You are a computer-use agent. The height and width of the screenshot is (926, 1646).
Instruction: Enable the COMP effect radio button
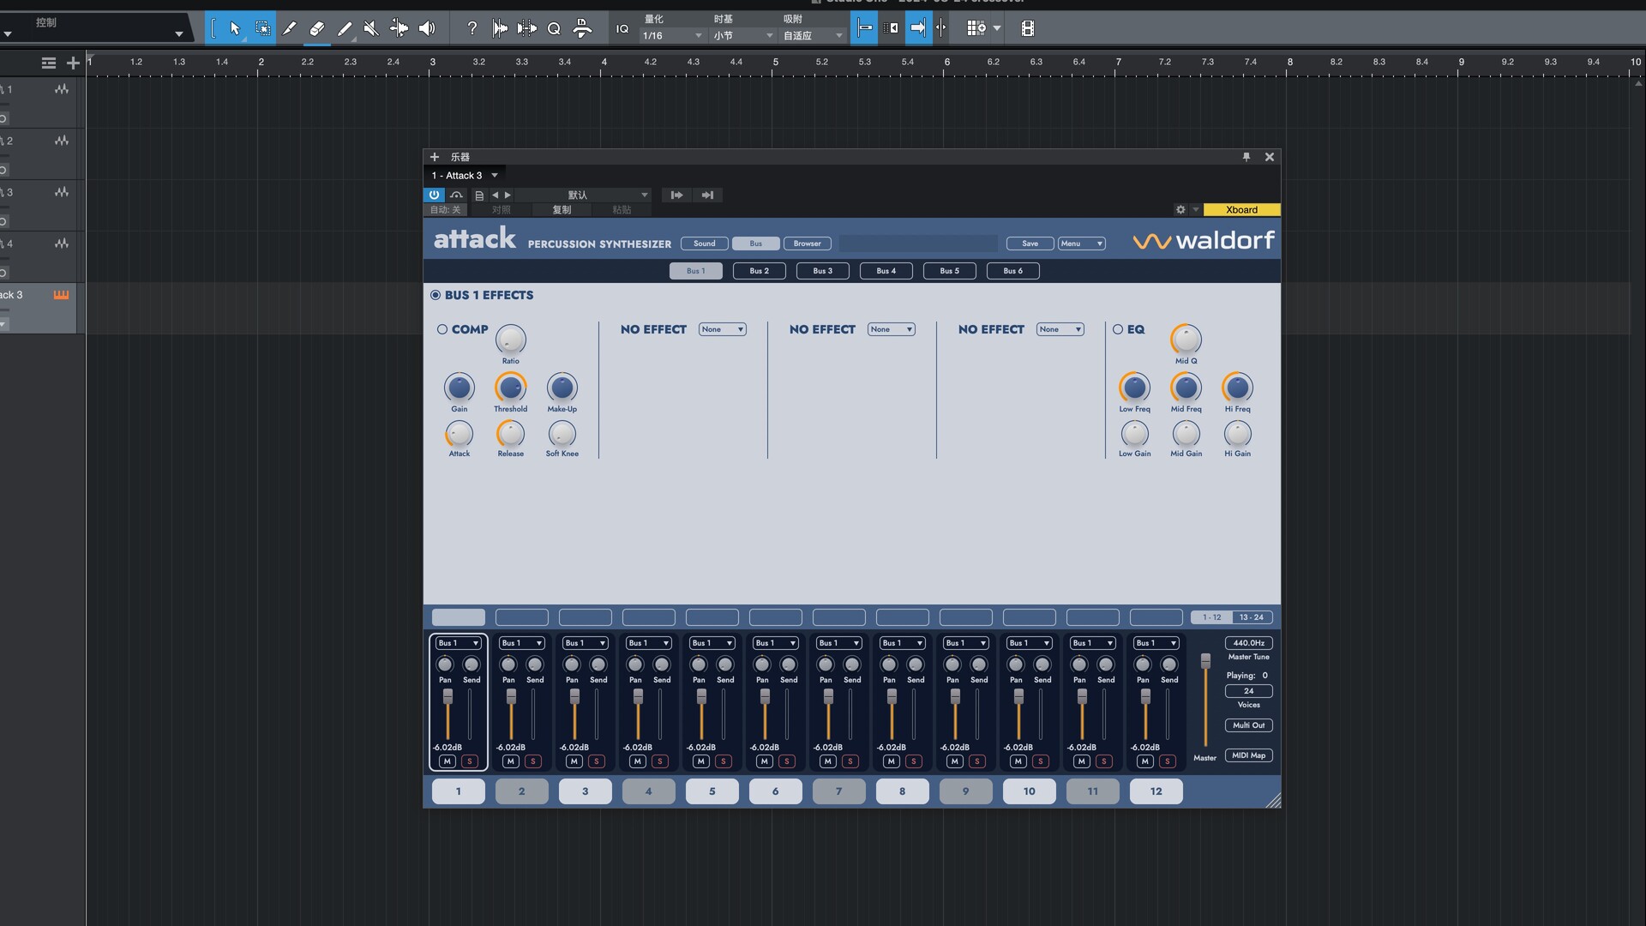[x=442, y=329]
